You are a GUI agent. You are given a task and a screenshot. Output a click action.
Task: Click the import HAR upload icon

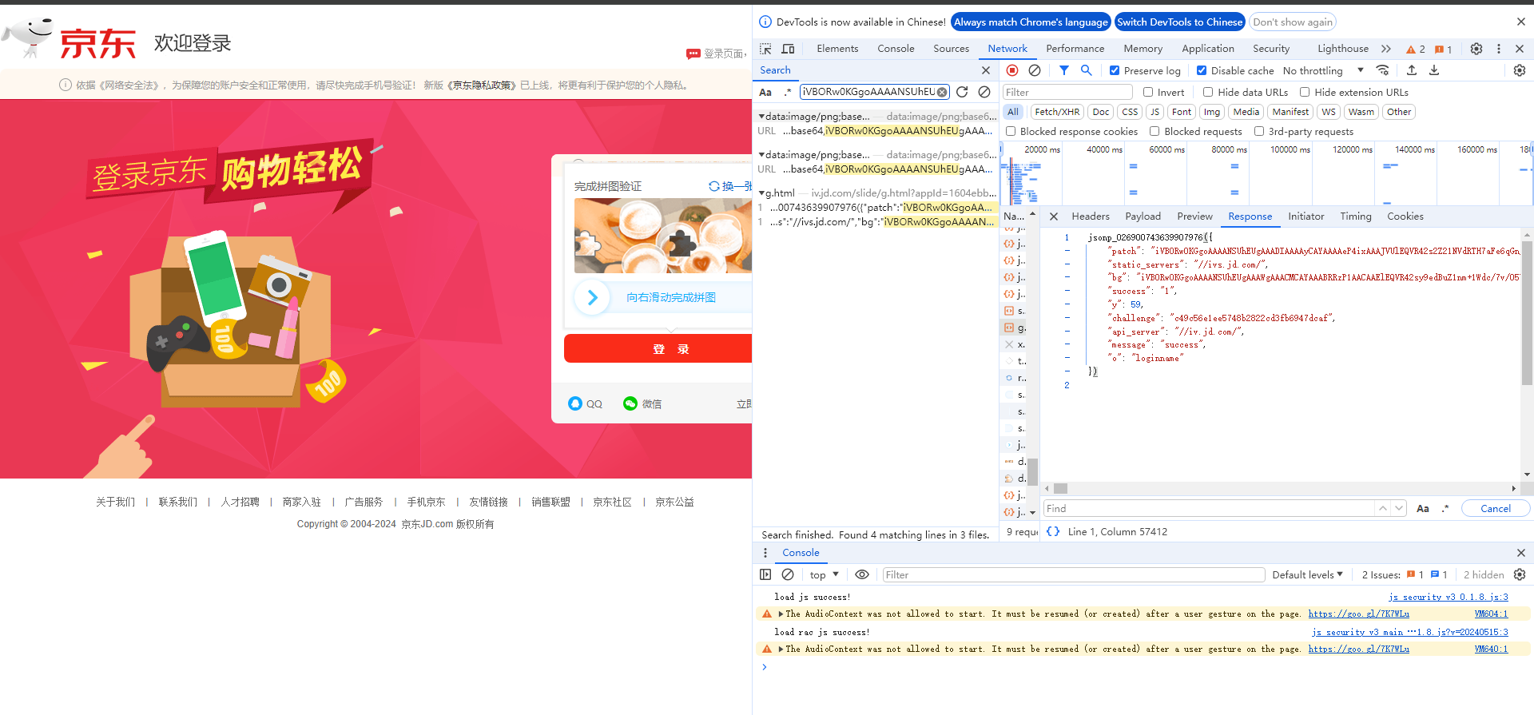(1412, 70)
